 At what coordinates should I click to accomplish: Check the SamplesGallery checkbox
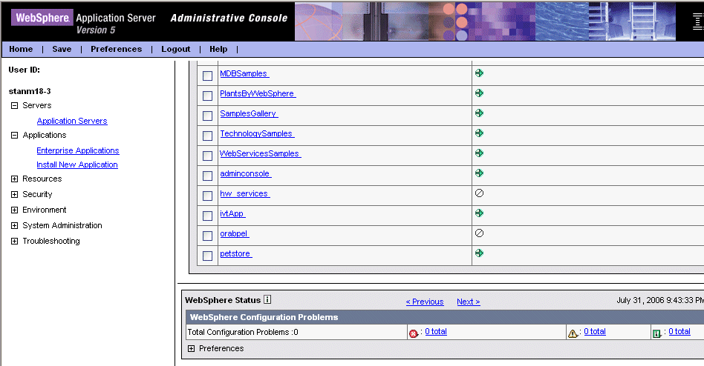pos(207,116)
